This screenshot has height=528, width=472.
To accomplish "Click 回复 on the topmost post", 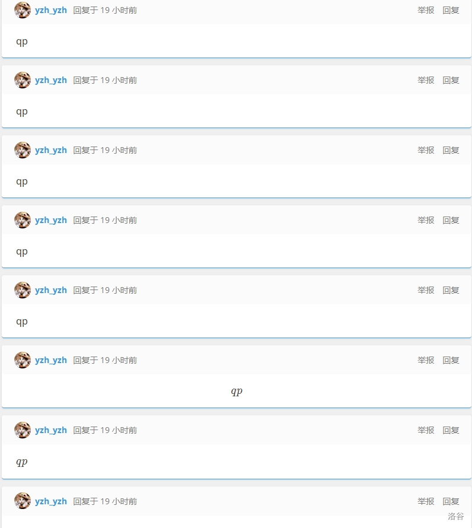I will click(451, 10).
